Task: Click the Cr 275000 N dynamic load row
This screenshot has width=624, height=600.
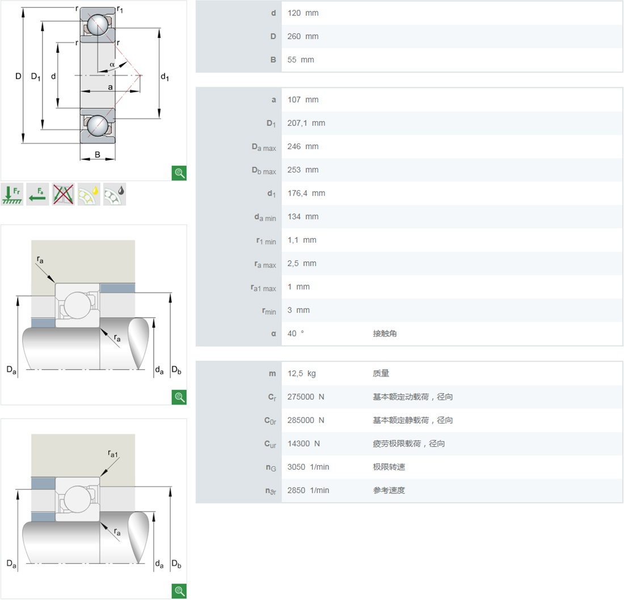Action: 408,397
